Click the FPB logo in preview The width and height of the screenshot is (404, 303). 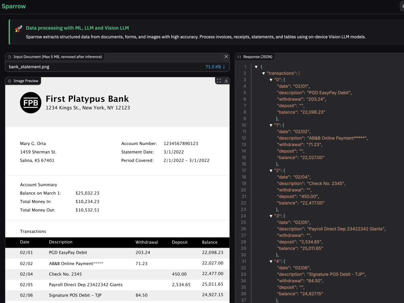(31, 103)
